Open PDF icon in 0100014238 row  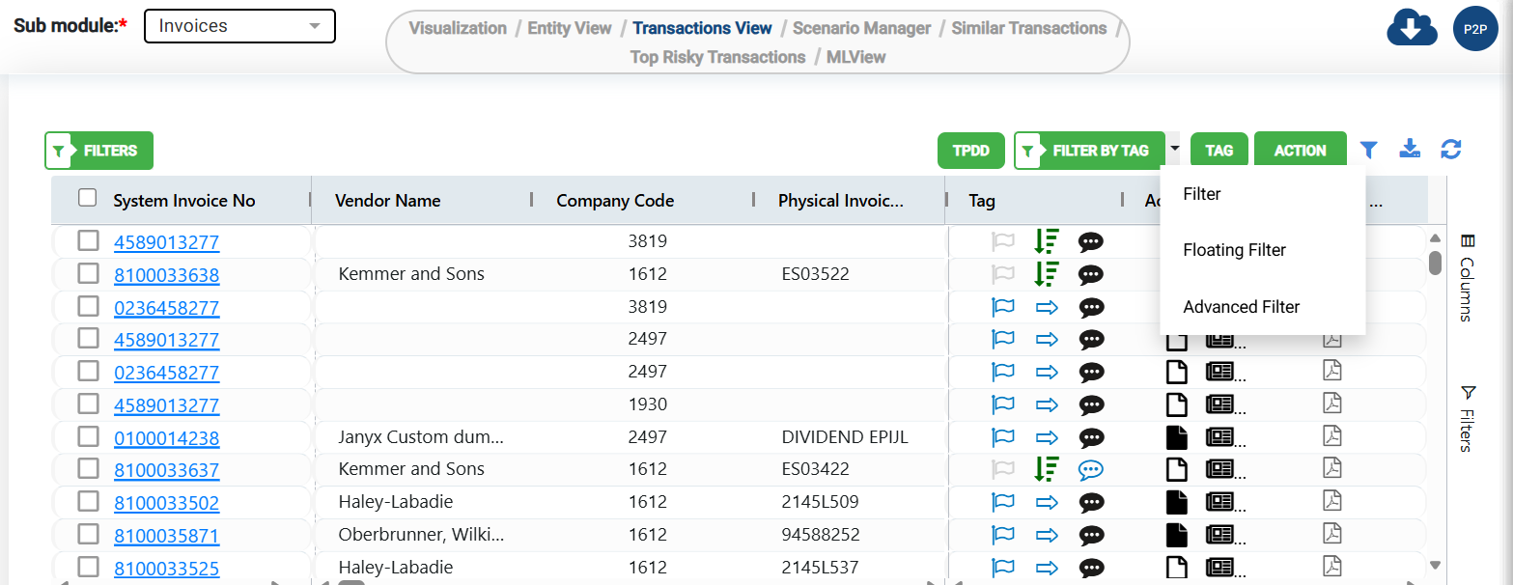click(x=1332, y=436)
